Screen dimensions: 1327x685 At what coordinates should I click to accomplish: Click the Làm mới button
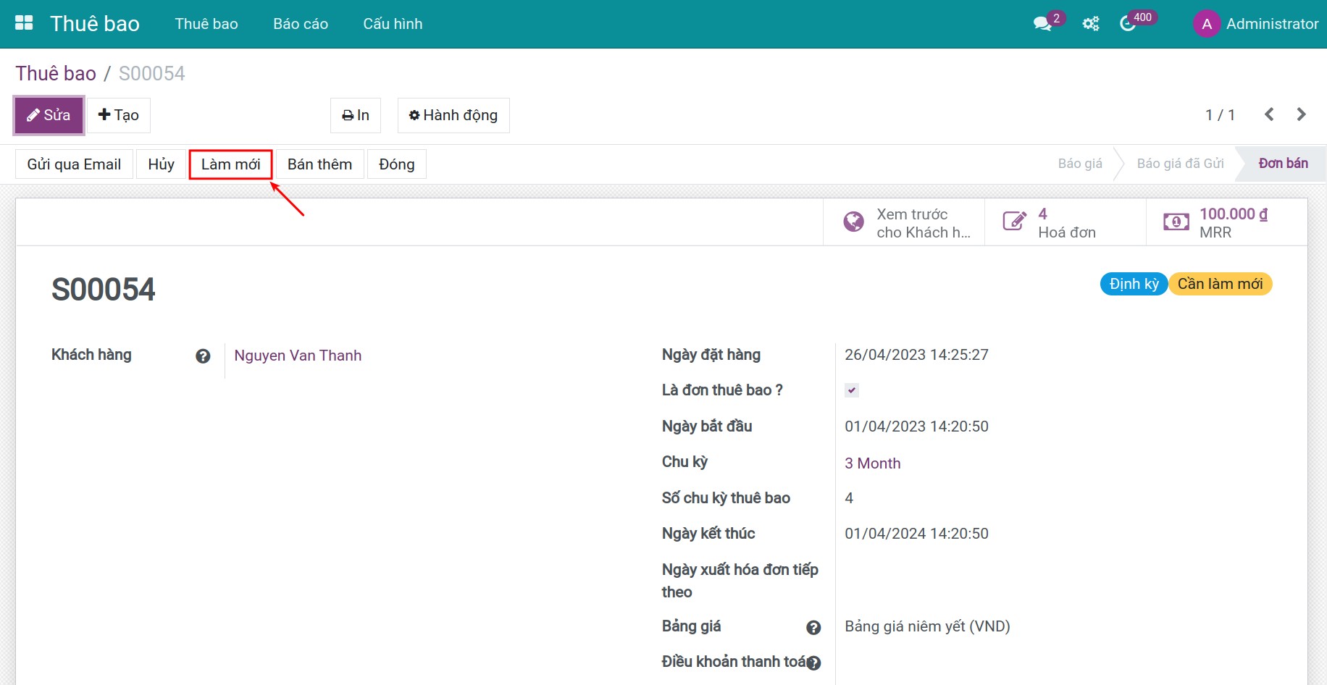[x=230, y=164]
